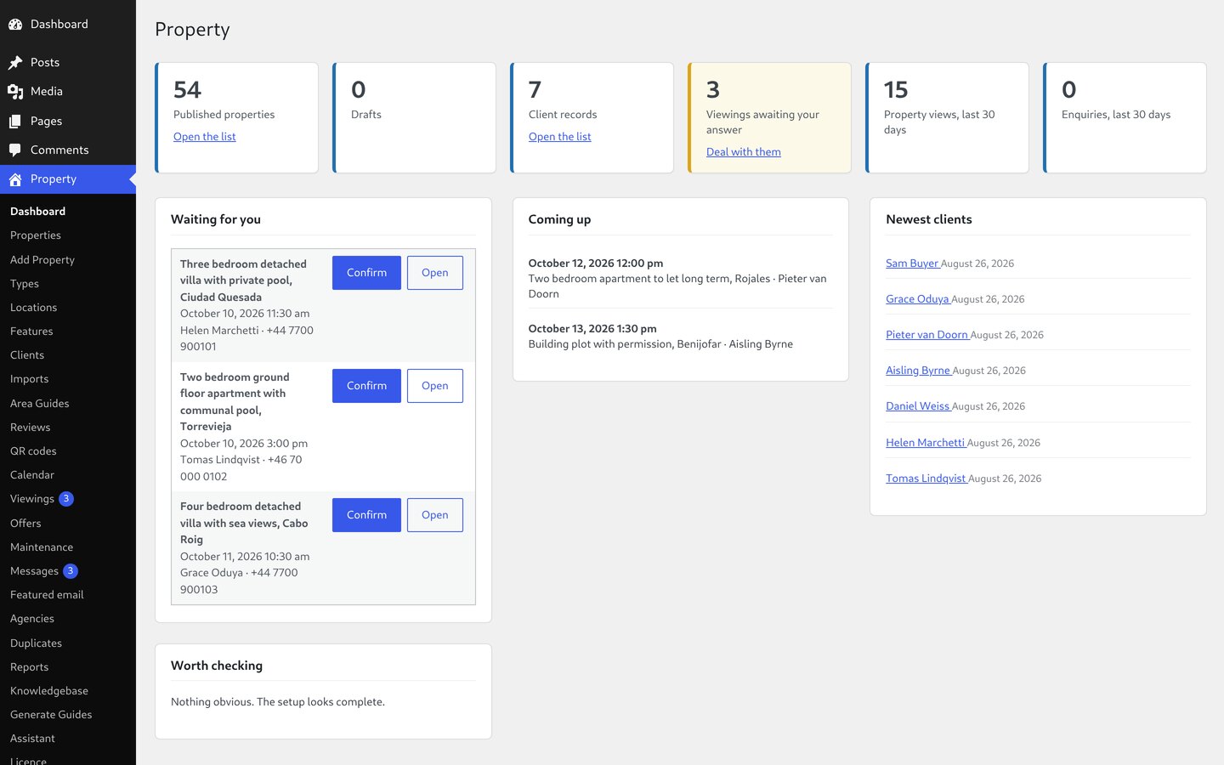
Task: Open client Grace Oduya
Action: pyautogui.click(x=918, y=299)
